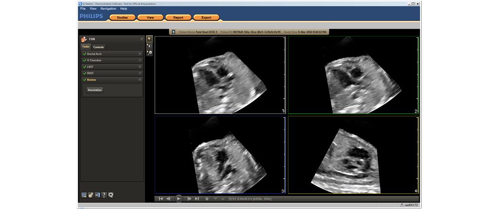Select the magnifier zoom tool

point(149,53)
